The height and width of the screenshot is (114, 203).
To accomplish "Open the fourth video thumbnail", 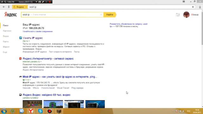I will pos(95,104).
